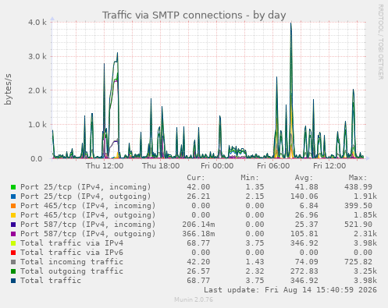Click the navy Total traffic legend swatch
The image size is (388, 308).
click(13, 281)
